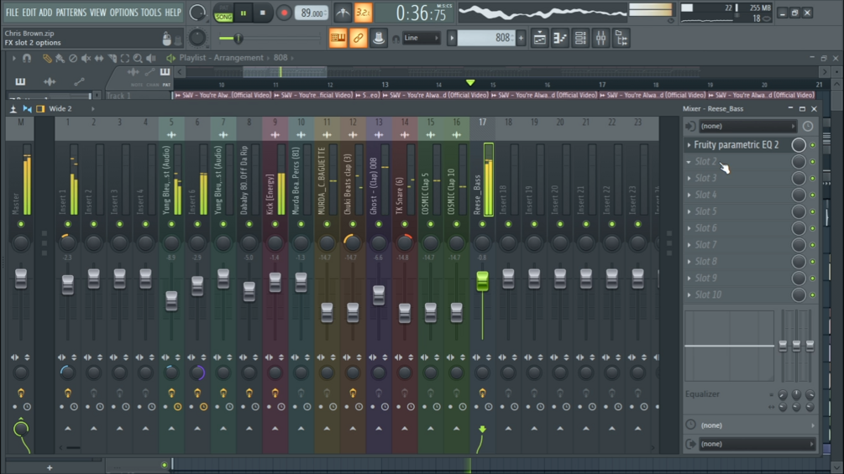This screenshot has height=474, width=844.
Task: Toggle Slot 10 enable light
Action: point(813,295)
